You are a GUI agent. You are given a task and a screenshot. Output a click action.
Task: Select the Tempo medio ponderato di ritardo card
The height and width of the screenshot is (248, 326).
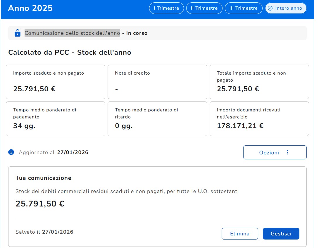(x=157, y=119)
